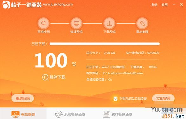186x119 pixels.
Task: Click the 已经下载 progress bar
Action: (x=104, y=44)
